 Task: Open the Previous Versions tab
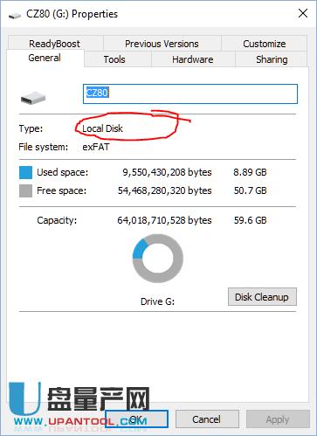(162, 44)
